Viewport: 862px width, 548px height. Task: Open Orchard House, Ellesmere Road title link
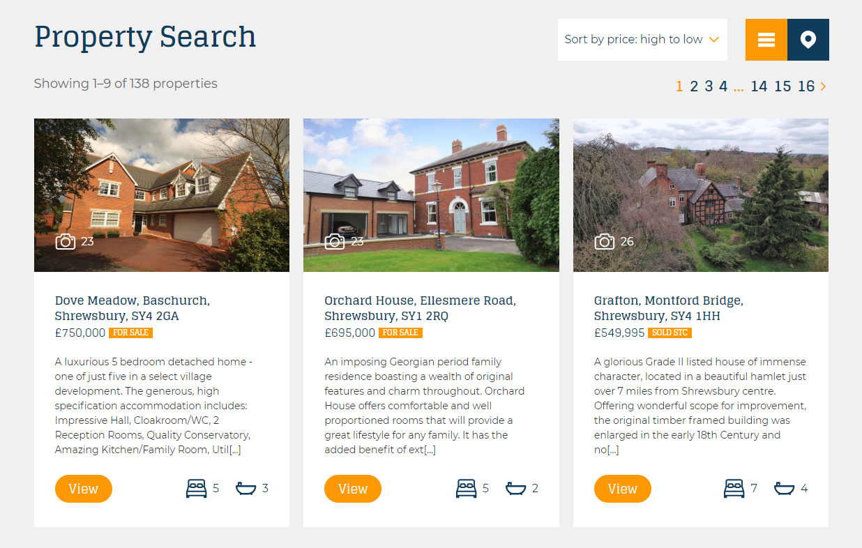[x=420, y=308]
